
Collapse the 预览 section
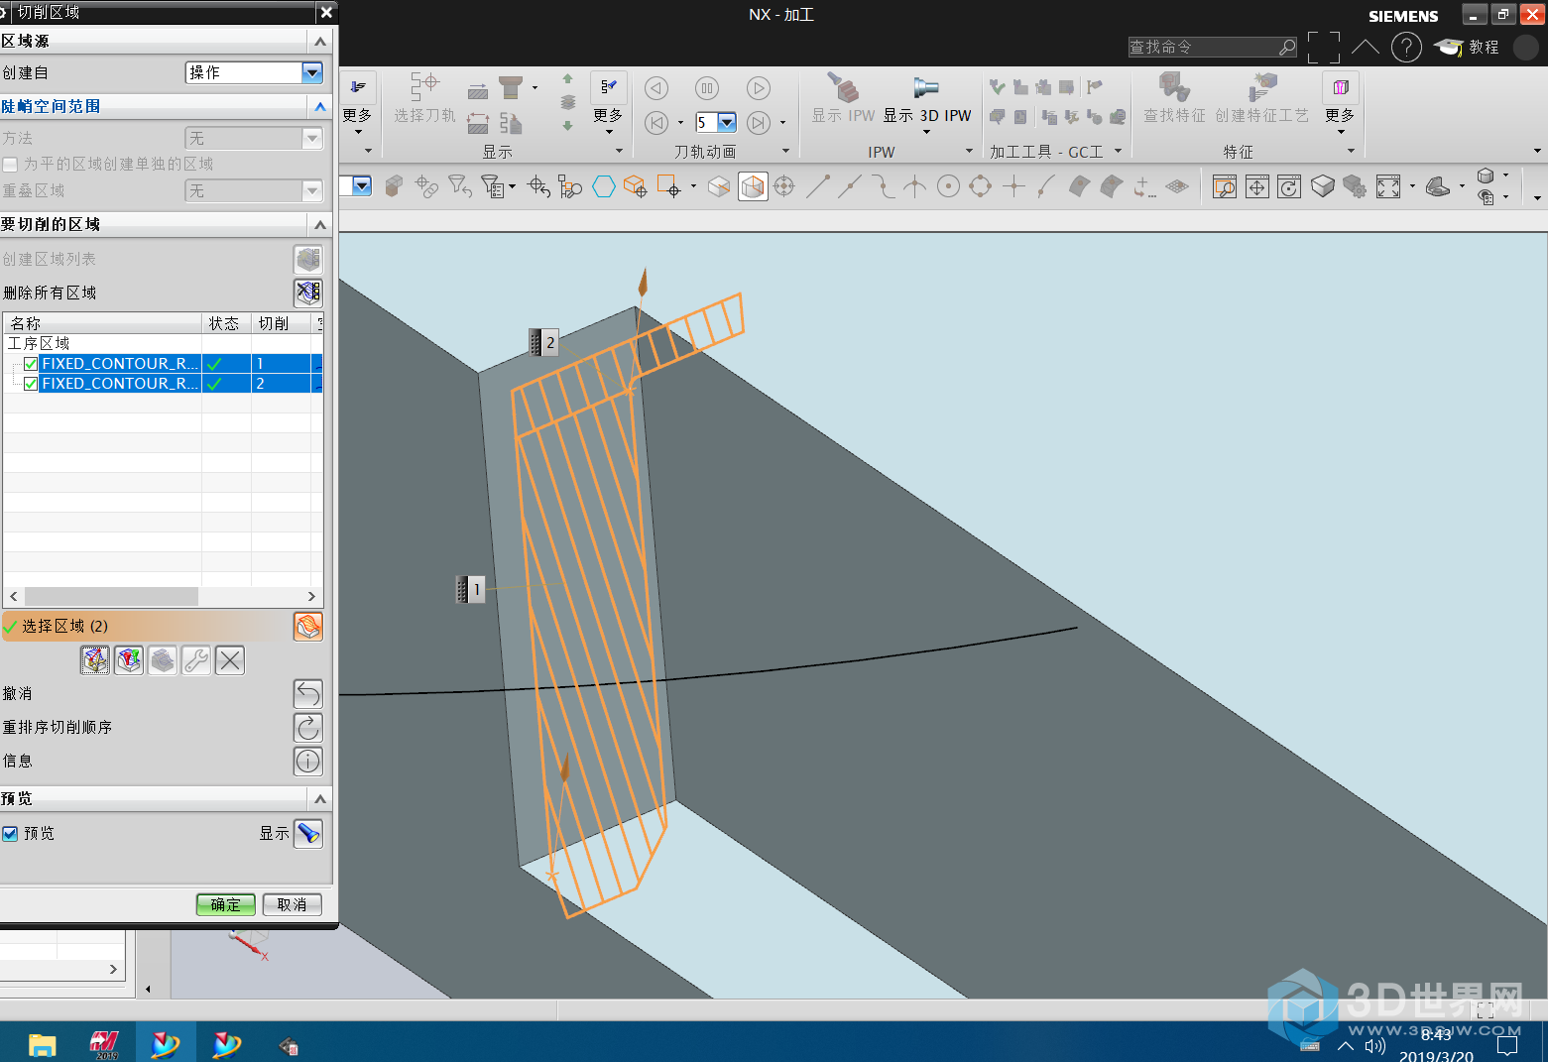pos(320,798)
